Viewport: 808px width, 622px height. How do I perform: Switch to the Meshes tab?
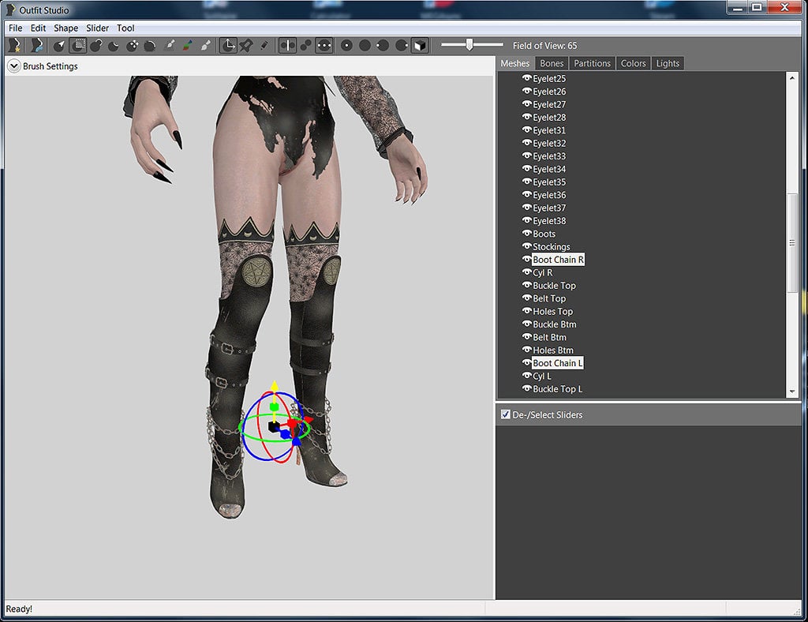point(514,63)
